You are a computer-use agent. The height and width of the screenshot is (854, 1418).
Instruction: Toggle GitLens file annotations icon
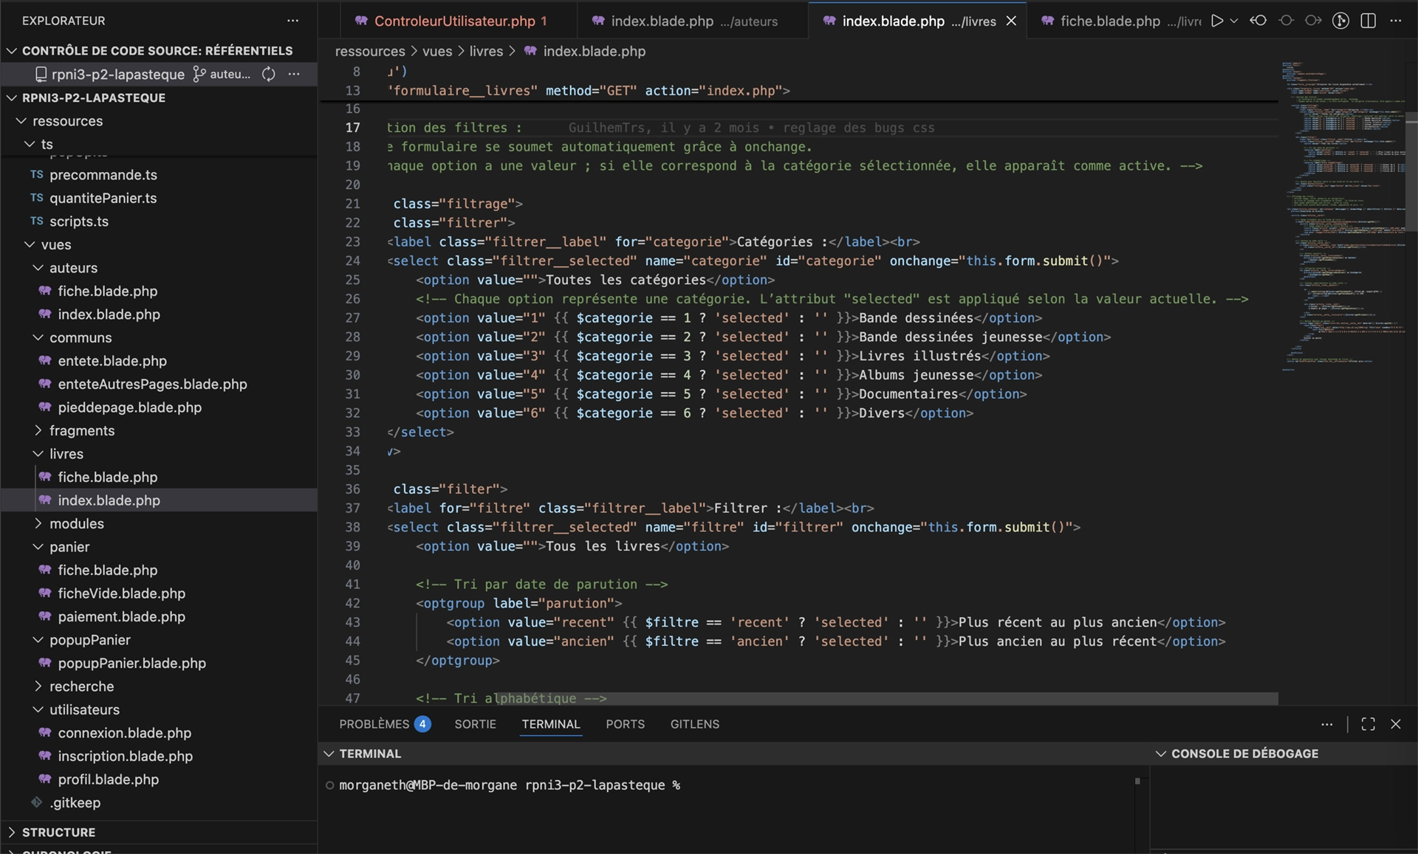click(x=1340, y=21)
